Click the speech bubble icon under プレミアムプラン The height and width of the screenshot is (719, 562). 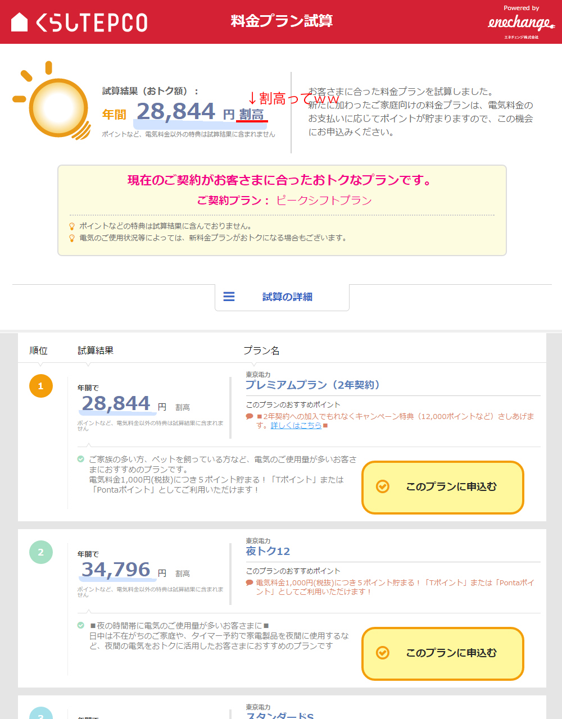(250, 417)
